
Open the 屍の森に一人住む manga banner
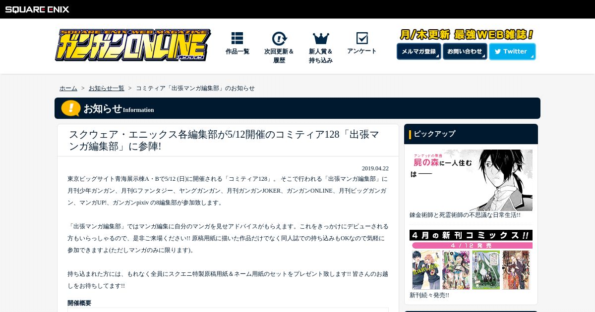(471, 180)
